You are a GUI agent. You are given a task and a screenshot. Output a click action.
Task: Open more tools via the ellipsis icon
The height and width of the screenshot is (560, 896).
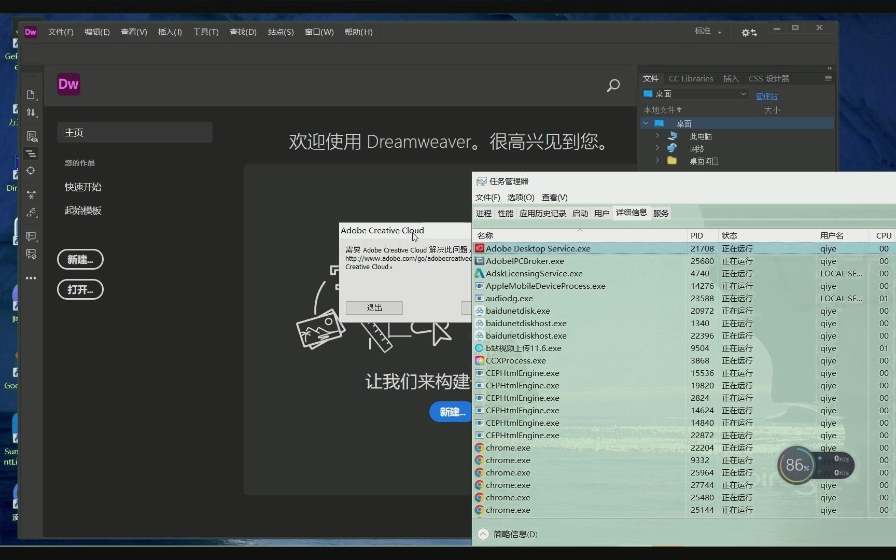coord(31,278)
